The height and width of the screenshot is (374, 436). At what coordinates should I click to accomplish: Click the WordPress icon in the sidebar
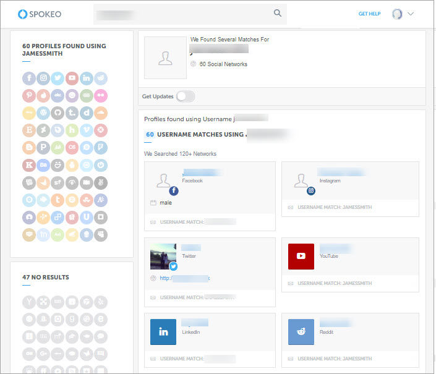pos(43,113)
